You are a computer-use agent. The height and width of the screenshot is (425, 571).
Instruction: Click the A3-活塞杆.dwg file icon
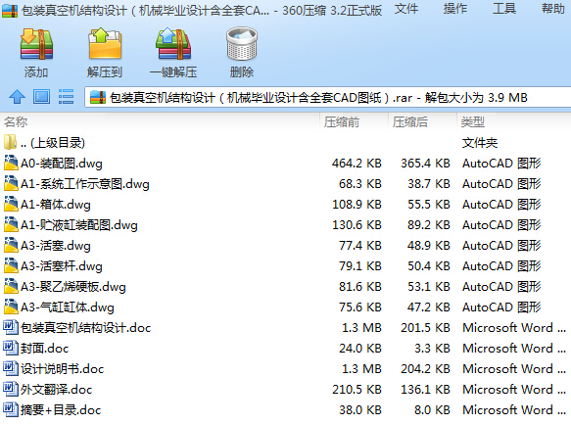coord(11,265)
